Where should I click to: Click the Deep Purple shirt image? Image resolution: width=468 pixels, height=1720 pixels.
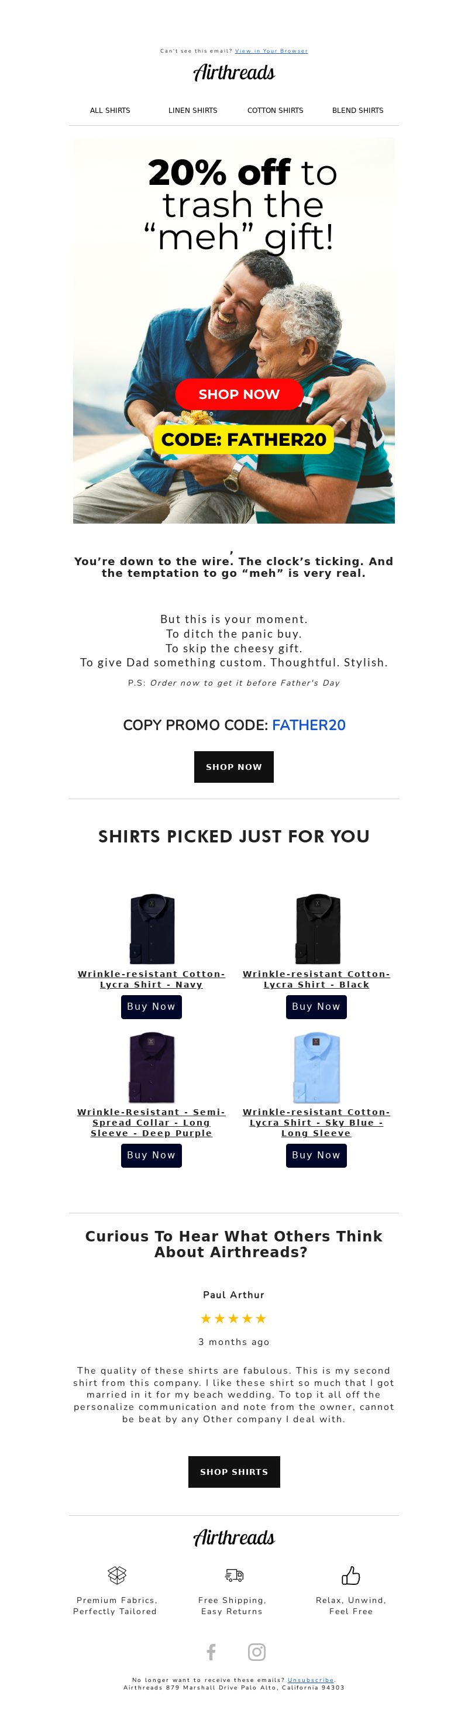pyautogui.click(x=151, y=1068)
